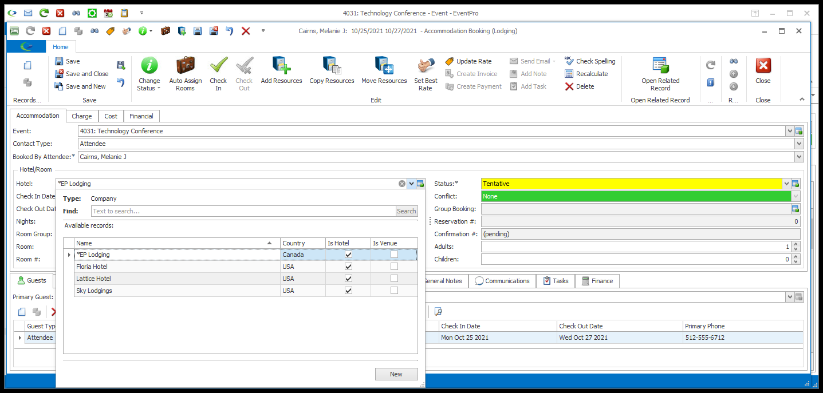823x393 pixels.
Task: Open quick access toolbar customize arrow in booking window
Action: tap(263, 31)
